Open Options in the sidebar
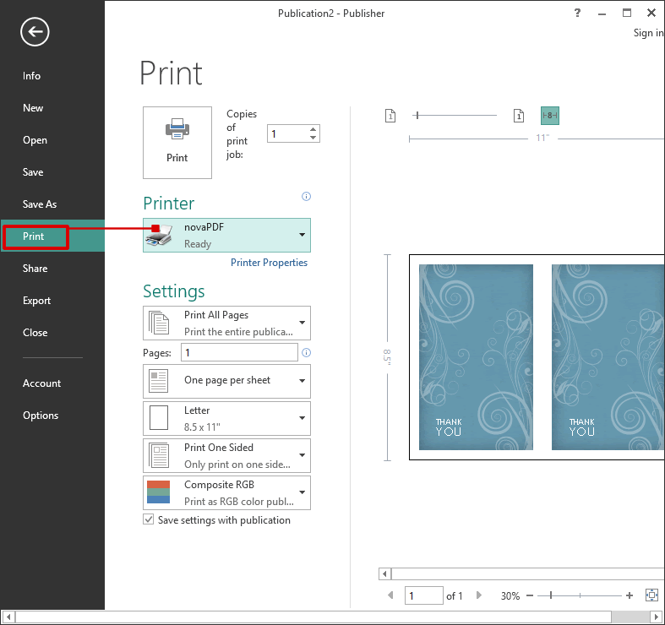Screen dimensions: 665x625 pos(41,416)
